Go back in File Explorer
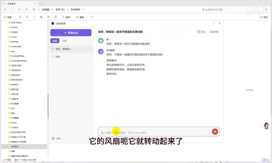The height and width of the screenshot is (163, 272). coord(5,10)
